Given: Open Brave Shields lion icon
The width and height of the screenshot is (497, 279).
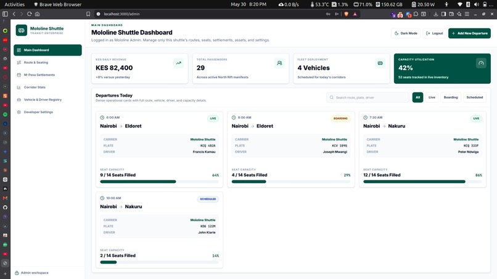Looking at the screenshot, I should tap(347, 14).
